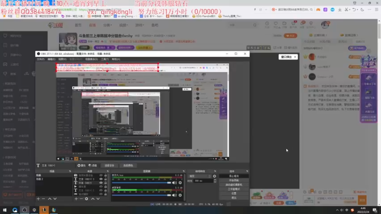Click Douyu search input field
The image size is (381, 214).
pyautogui.click(x=241, y=25)
